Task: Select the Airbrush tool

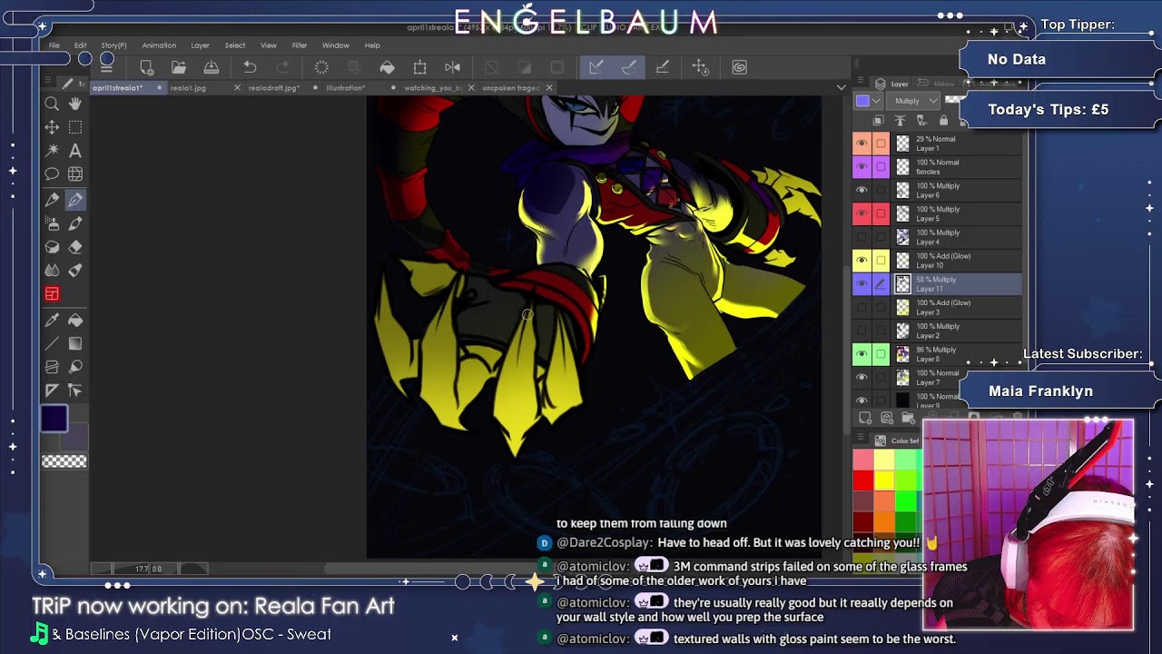Action: (x=52, y=223)
